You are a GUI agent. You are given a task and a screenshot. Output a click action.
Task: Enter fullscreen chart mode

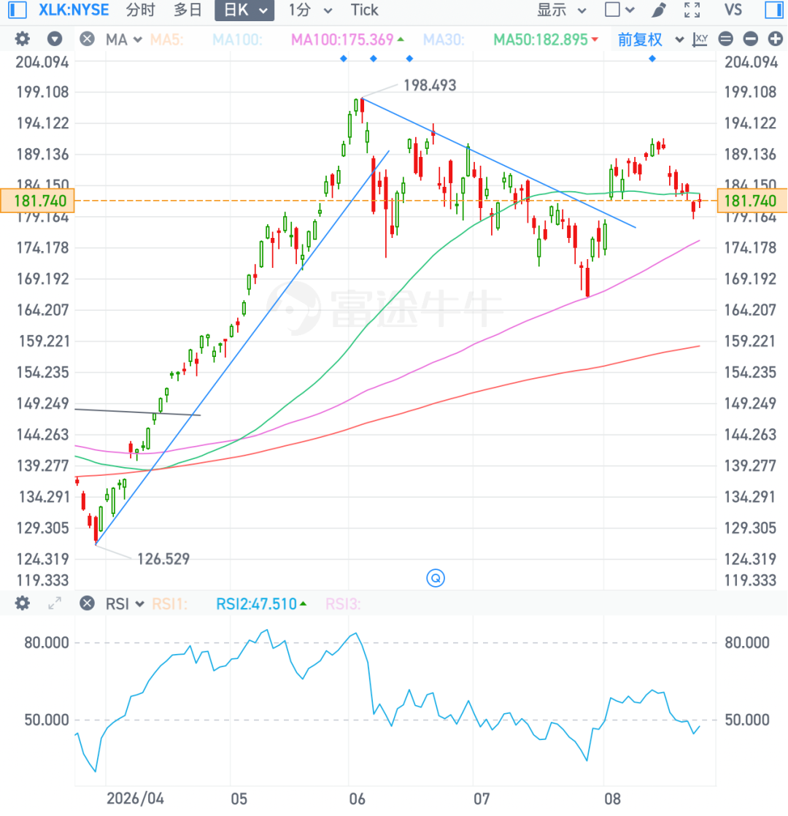pyautogui.click(x=692, y=10)
